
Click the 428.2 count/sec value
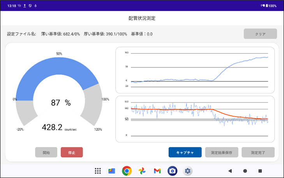(59, 127)
